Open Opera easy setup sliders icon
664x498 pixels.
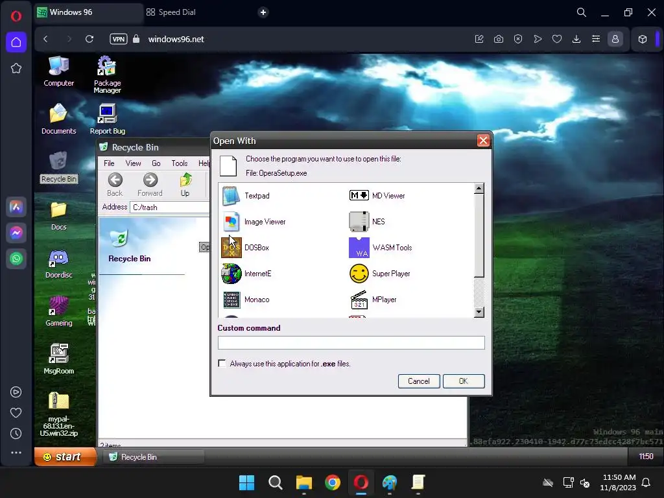pyautogui.click(x=595, y=39)
